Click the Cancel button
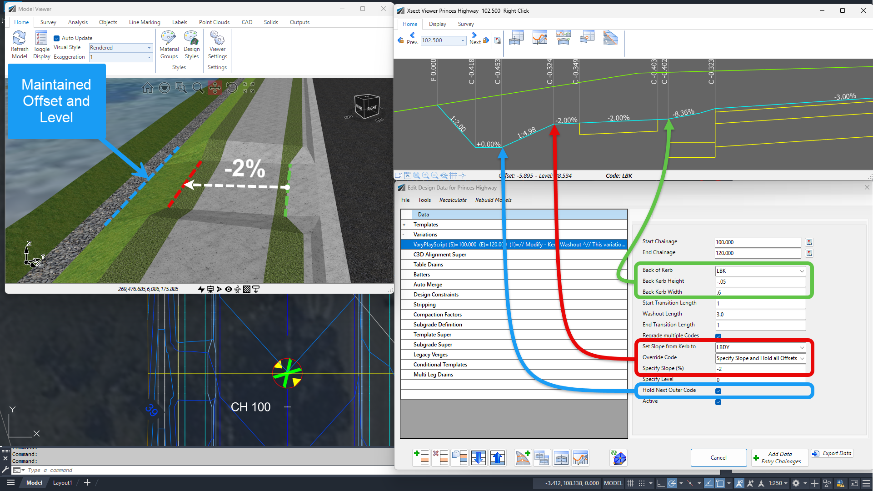Viewport: 873px width, 491px height. click(x=718, y=458)
